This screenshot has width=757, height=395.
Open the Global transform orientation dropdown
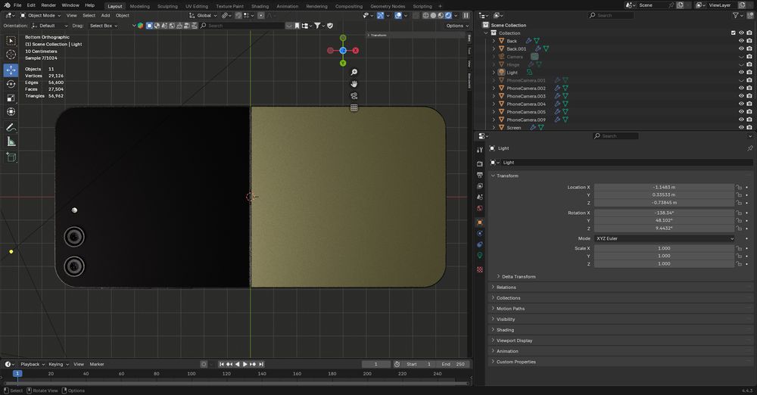coord(202,15)
